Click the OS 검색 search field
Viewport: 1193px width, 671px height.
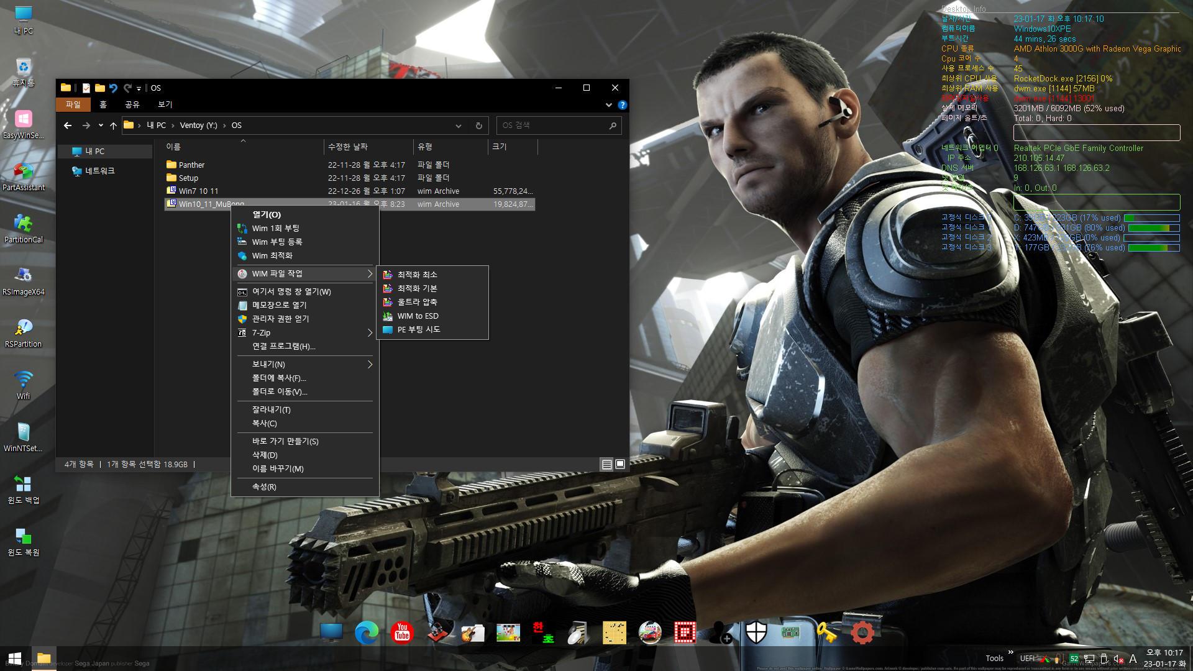(559, 126)
